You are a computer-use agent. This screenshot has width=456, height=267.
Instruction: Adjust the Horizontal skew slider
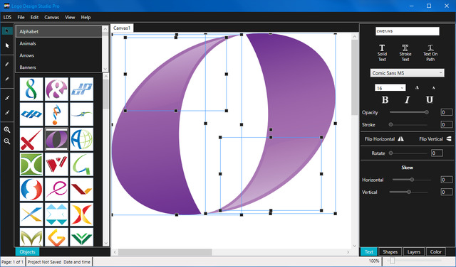pyautogui.click(x=412, y=180)
